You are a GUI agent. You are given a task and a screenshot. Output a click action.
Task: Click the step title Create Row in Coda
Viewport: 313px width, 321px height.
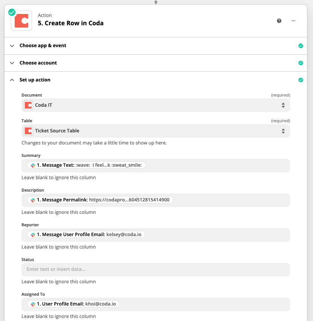71,23
